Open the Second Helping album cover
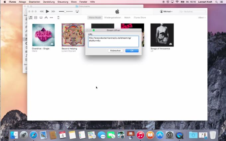The height and width of the screenshot is (141, 226). click(73, 35)
